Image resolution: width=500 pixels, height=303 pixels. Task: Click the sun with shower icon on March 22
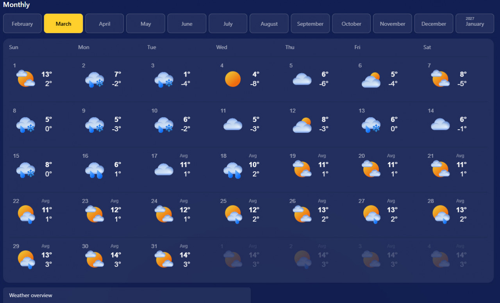26,214
